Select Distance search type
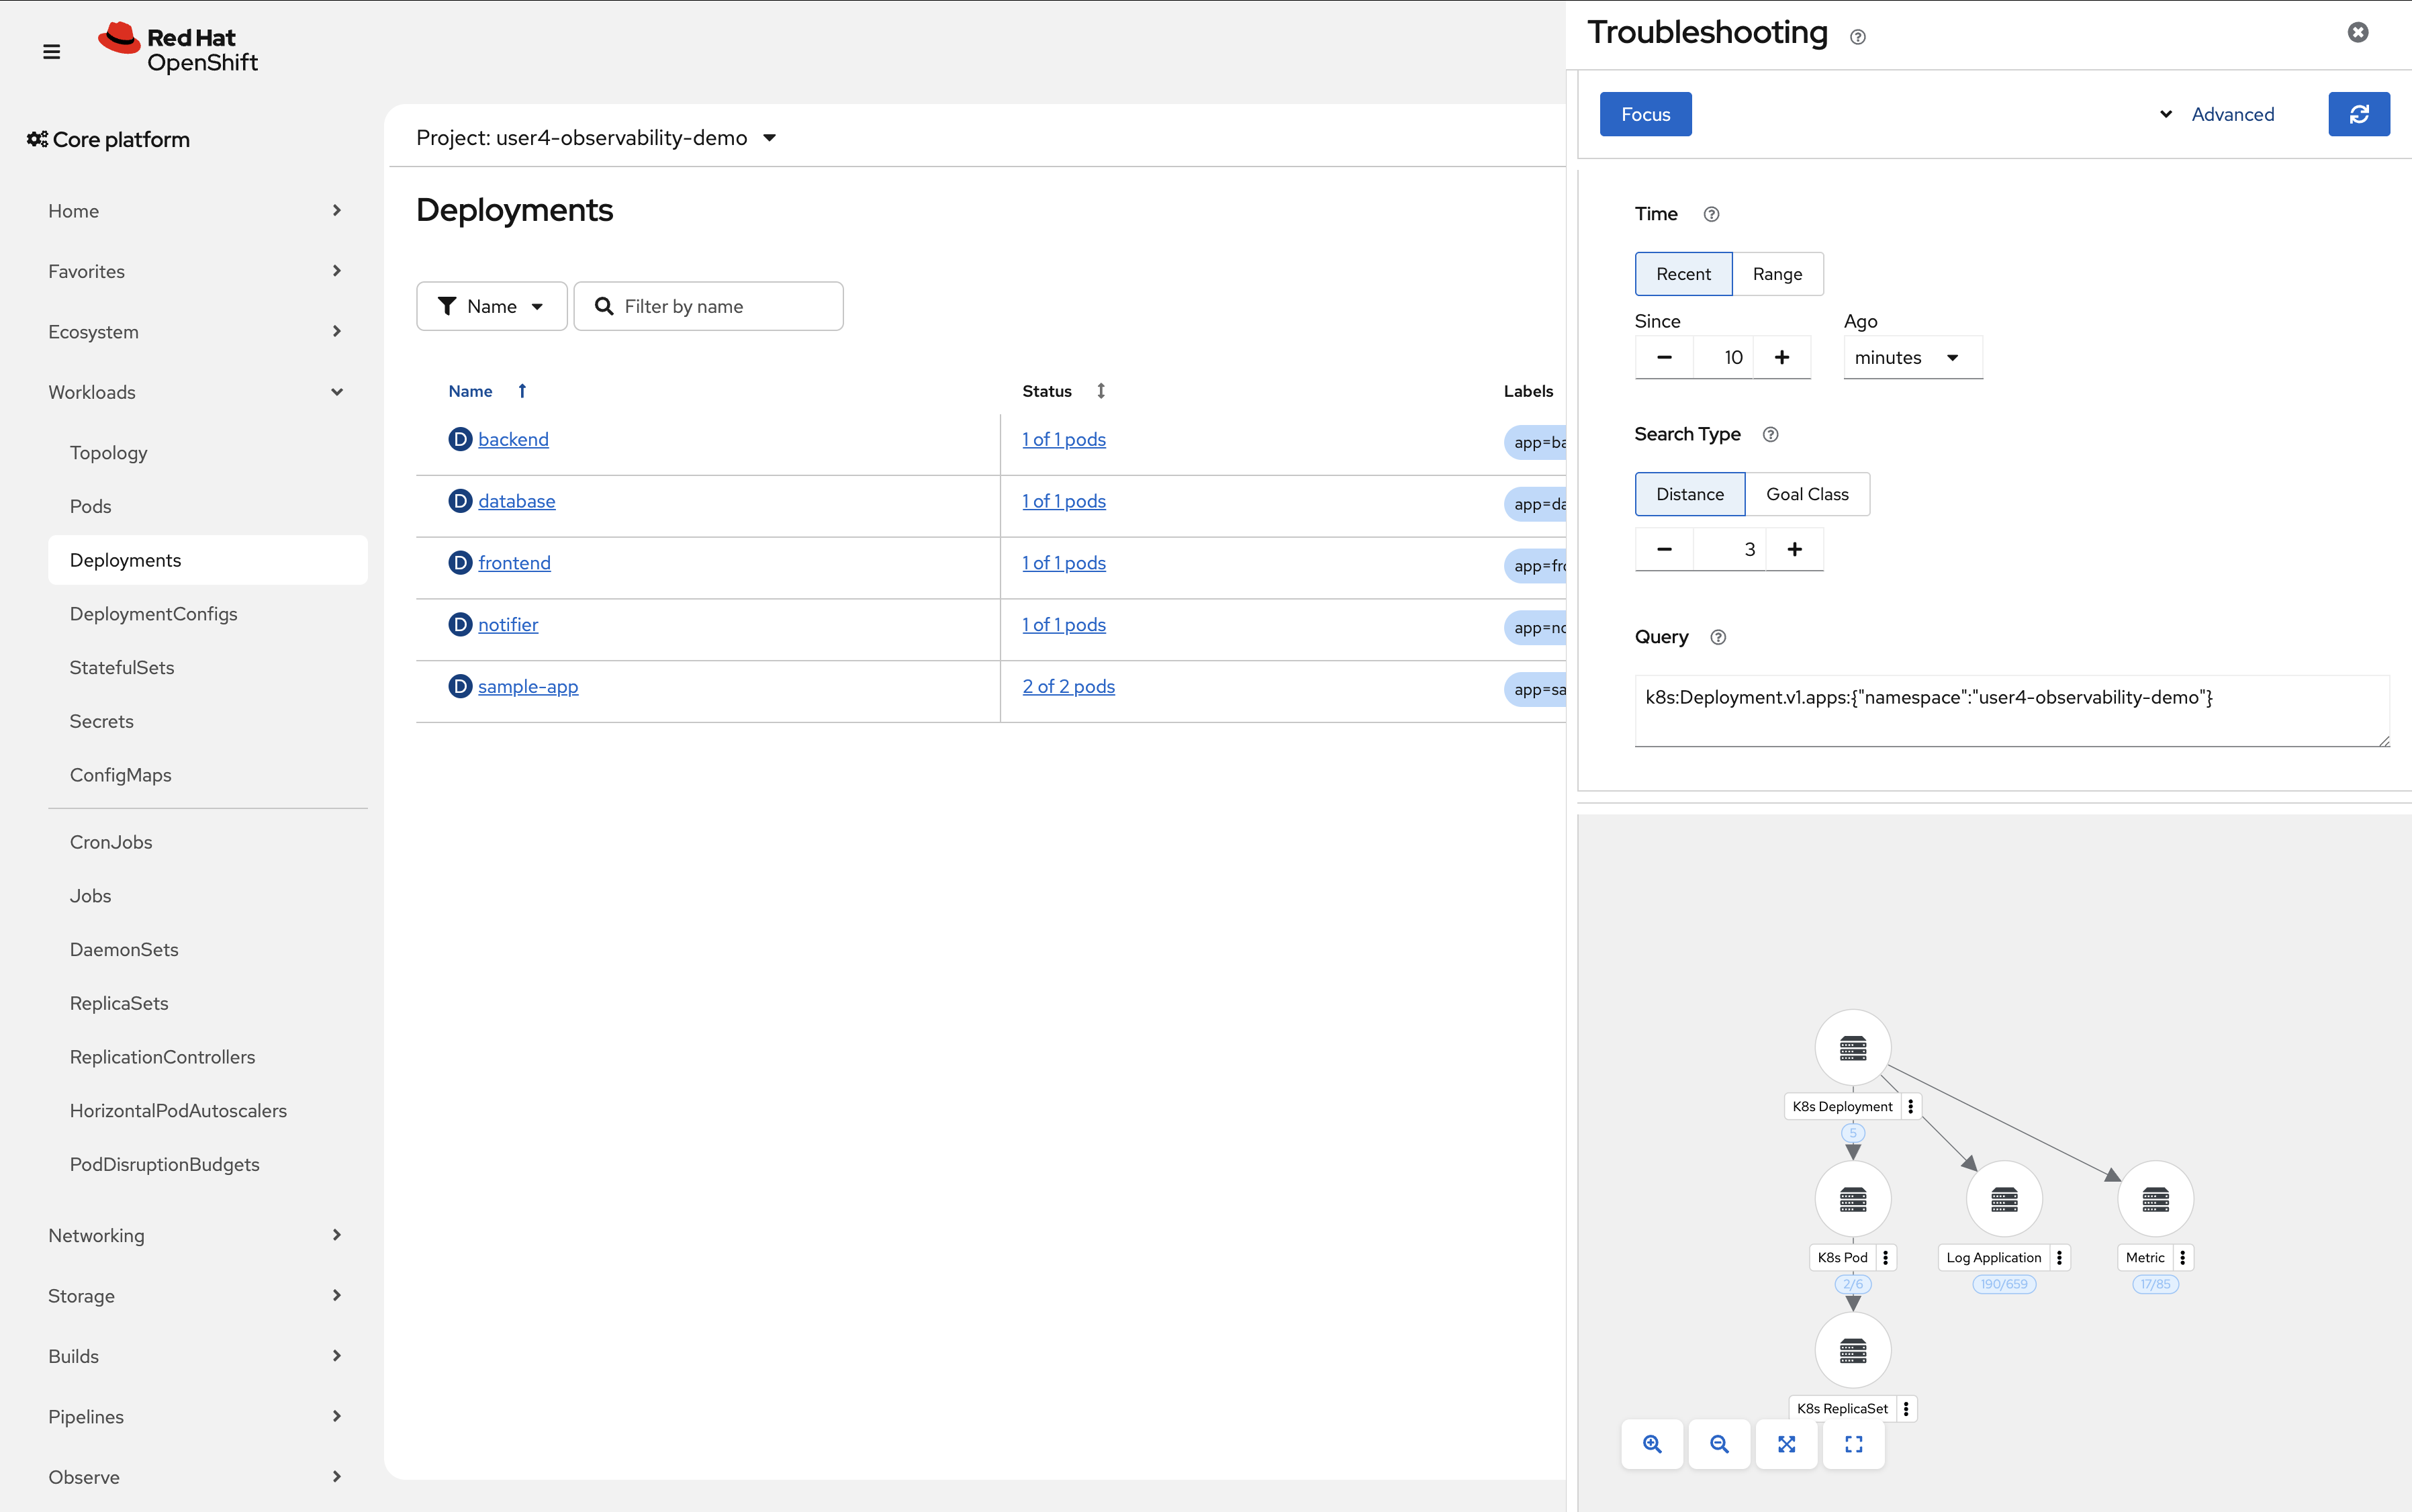Viewport: 2412px width, 1512px height. (x=1689, y=493)
